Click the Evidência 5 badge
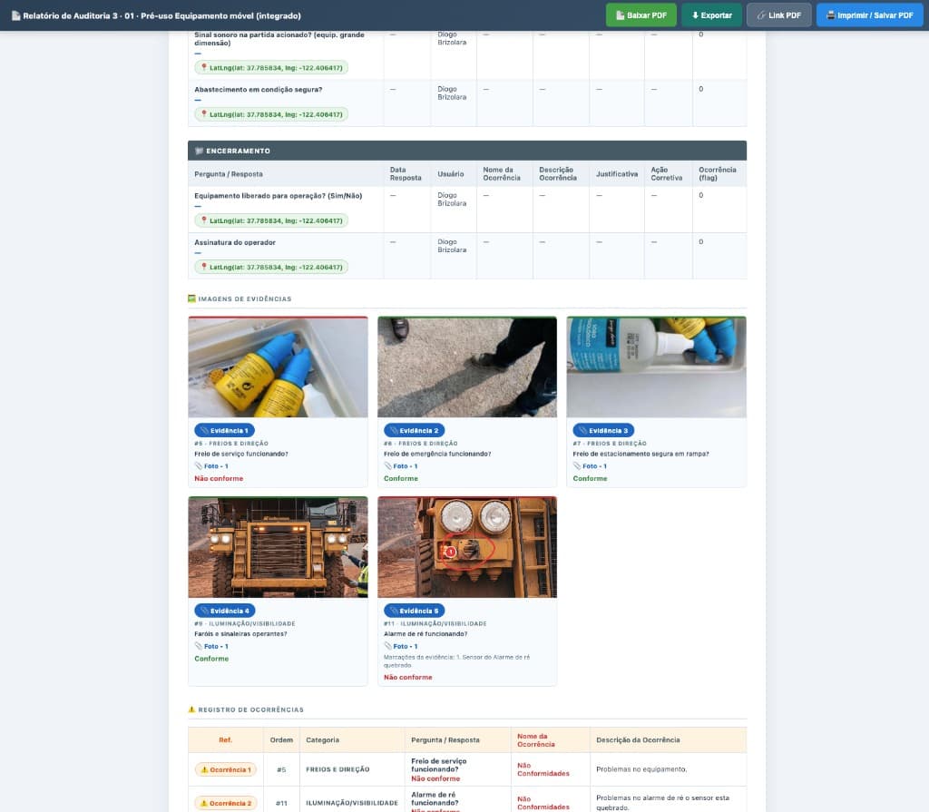Viewport: 929px width, 812px height. pyautogui.click(x=414, y=611)
